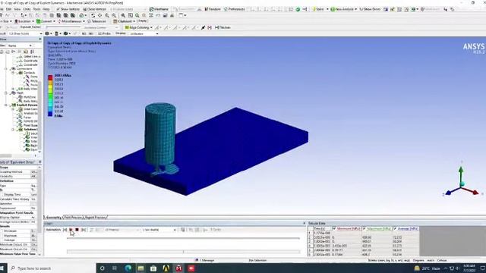Viewport: 486px width, 273px height.
Task: Stop the result animation
Action: 77,230
